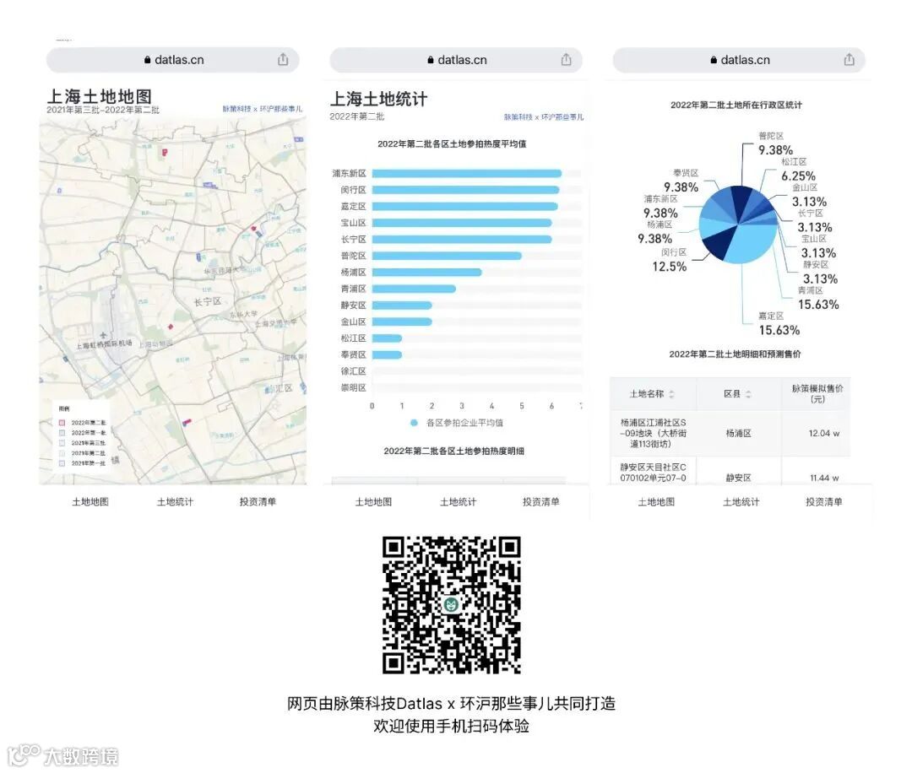Open 土地地图 tab on the statistics screen
The image size is (912, 773).
coord(373,501)
